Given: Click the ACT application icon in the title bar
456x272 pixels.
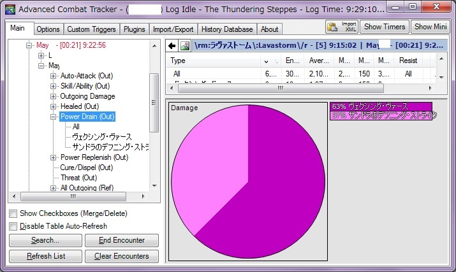Looking at the screenshot, I should point(10,10).
